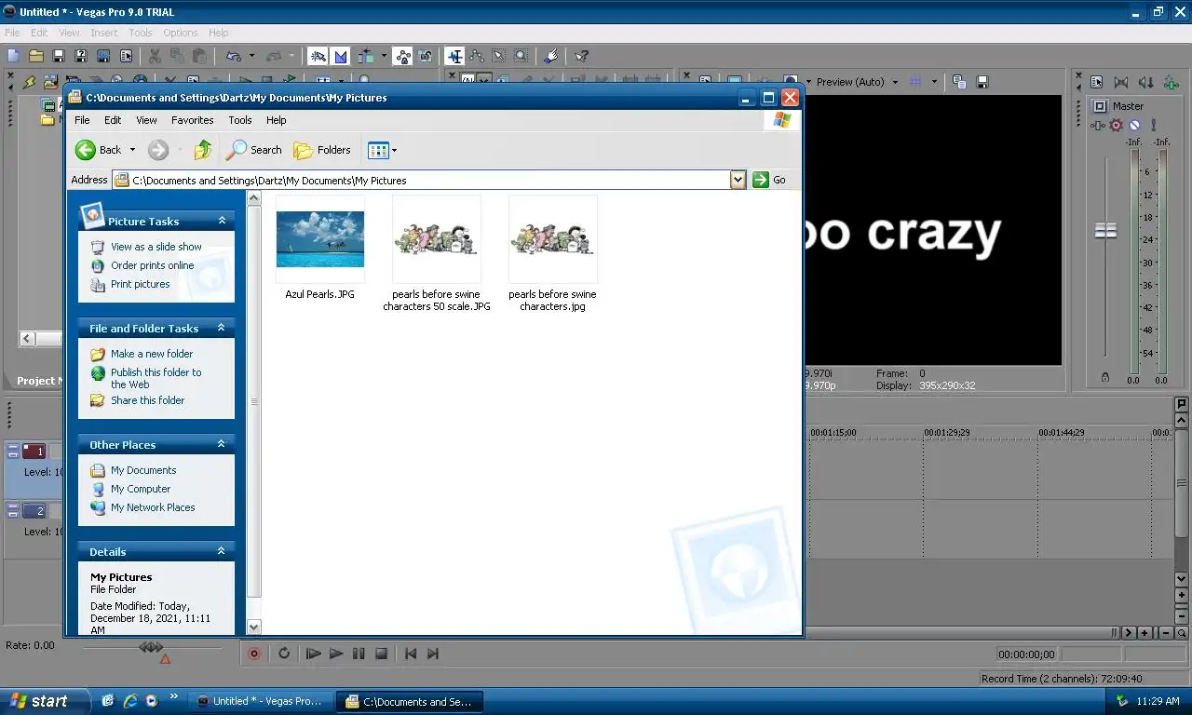This screenshot has height=715, width=1192.
Task: Click the Up folder icon in Explorer
Action: pos(203,150)
